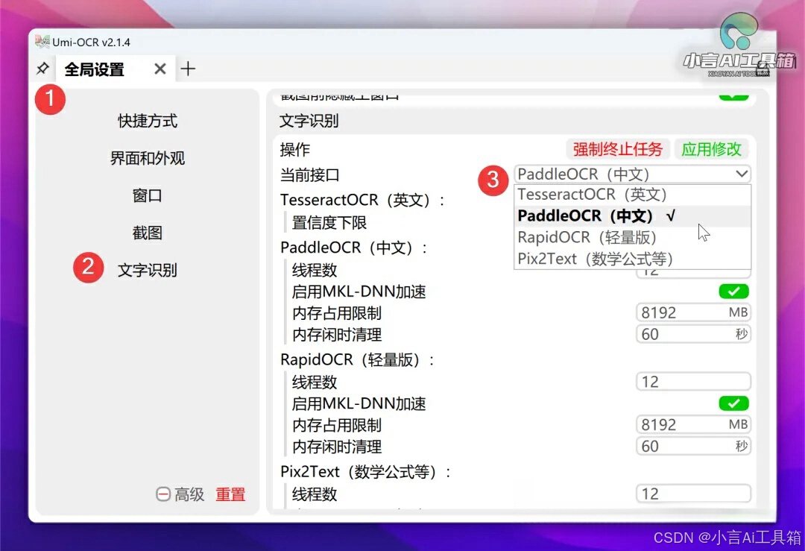The height and width of the screenshot is (551, 805).
Task: Toggle RapidOCR 启用MKL-DNN加速 switch
Action: (733, 403)
